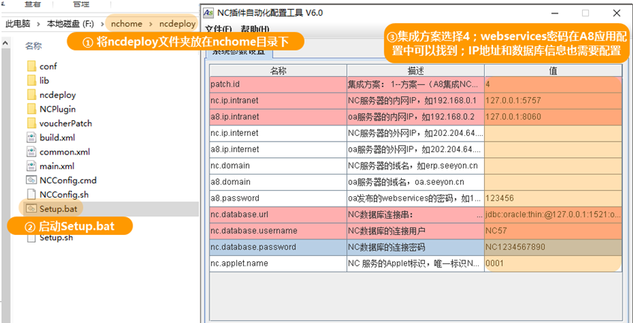The image size is (633, 323).
Task: Edit the nc.applet.name value 0001
Action: [553, 263]
